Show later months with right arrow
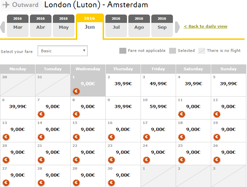 click(177, 27)
